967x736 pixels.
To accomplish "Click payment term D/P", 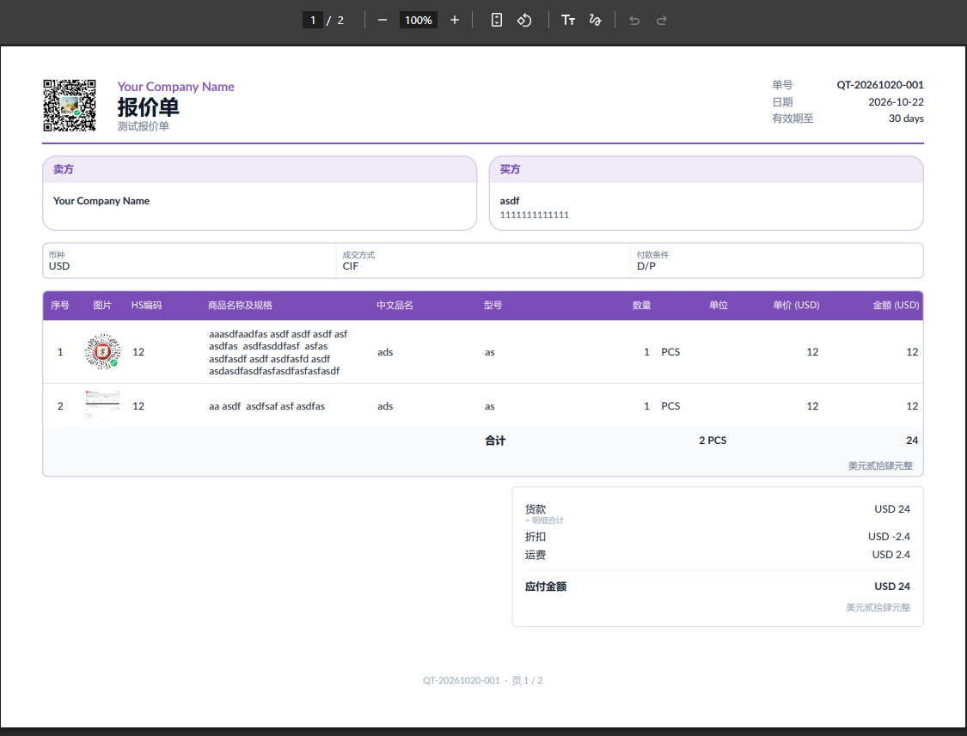I will coord(646,266).
